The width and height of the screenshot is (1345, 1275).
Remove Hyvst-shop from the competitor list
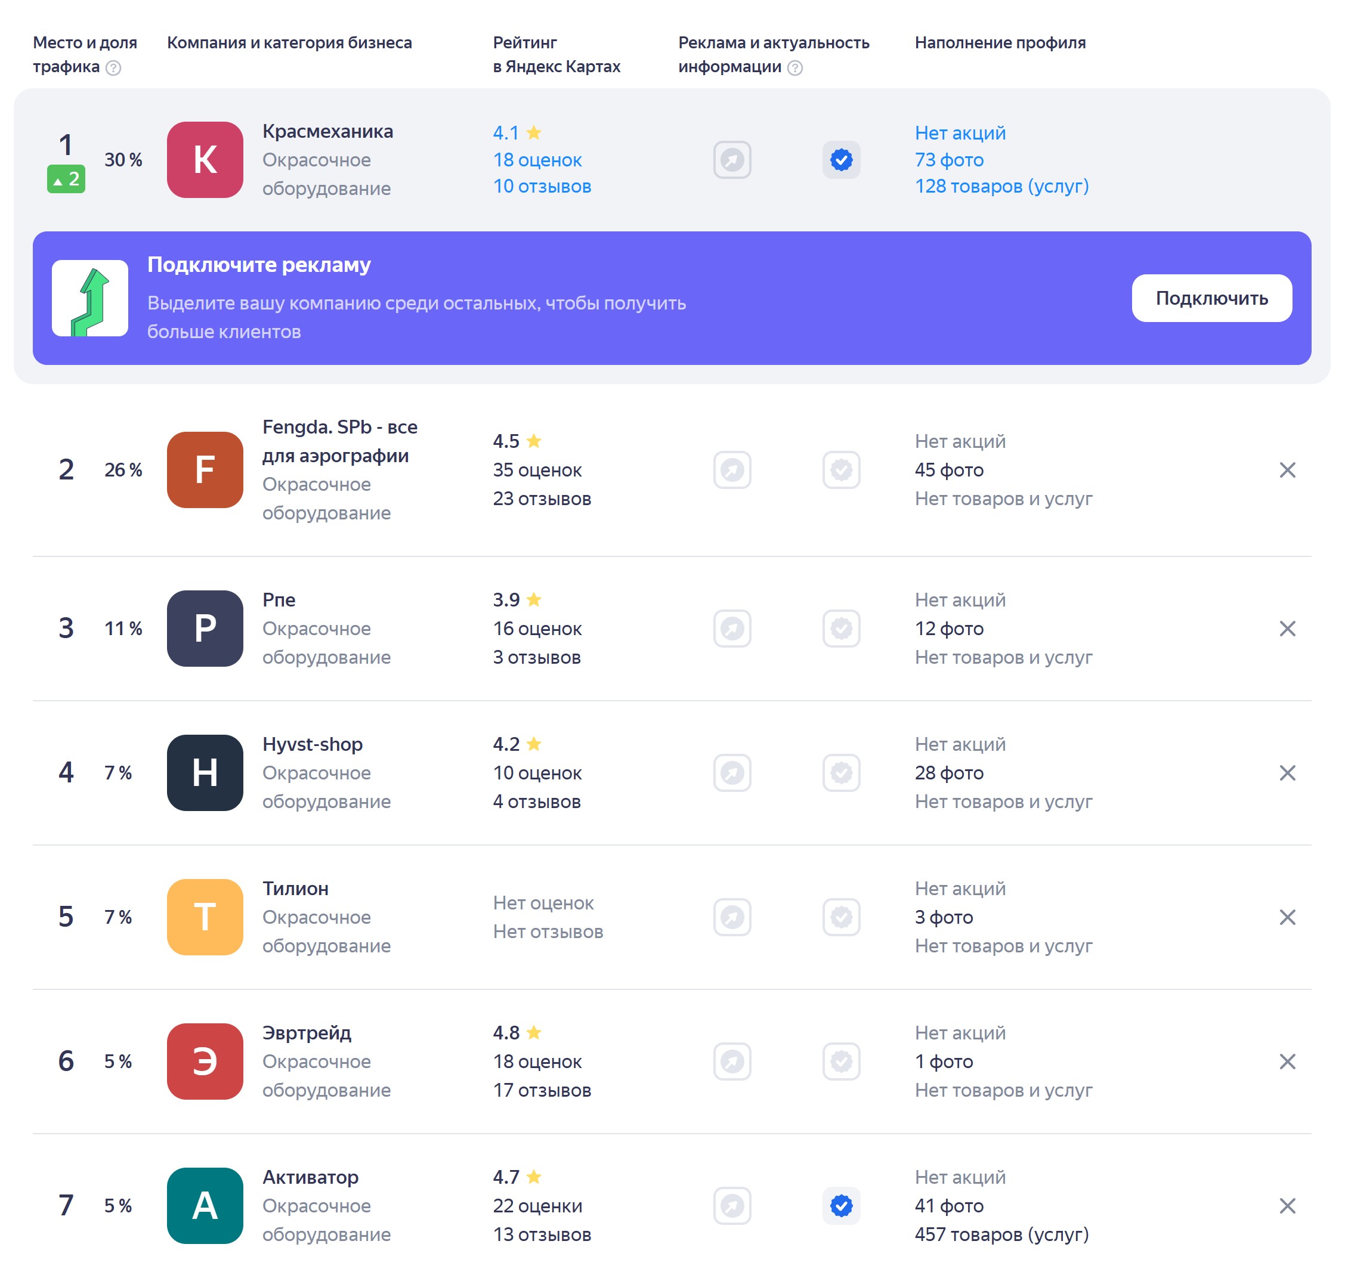point(1287,772)
